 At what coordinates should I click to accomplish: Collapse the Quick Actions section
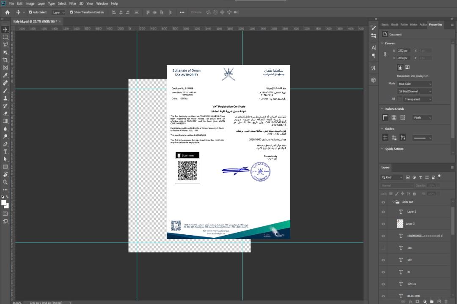[x=382, y=148]
